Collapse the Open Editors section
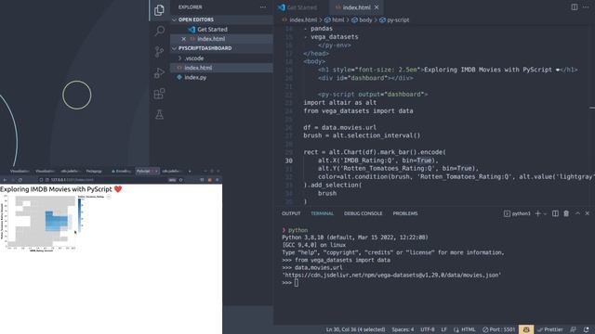 pyautogui.click(x=221, y=19)
